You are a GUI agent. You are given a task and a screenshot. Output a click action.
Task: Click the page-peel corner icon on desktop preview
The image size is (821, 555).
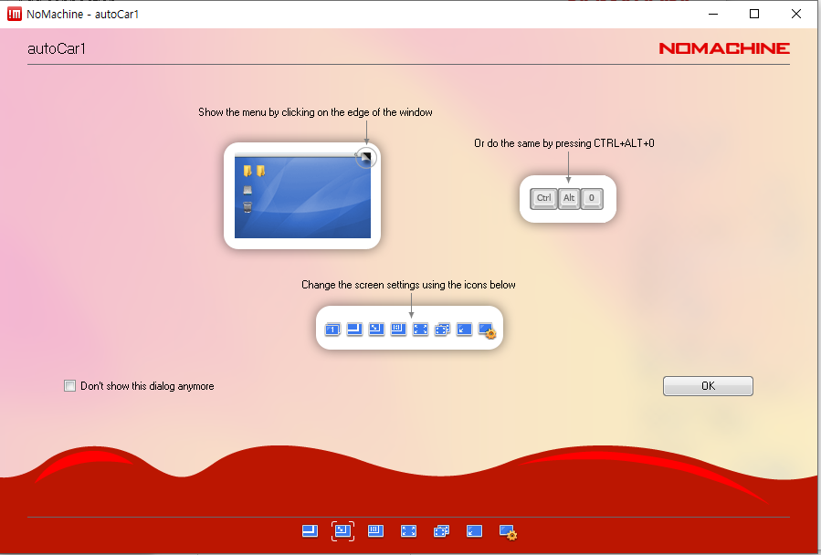365,158
